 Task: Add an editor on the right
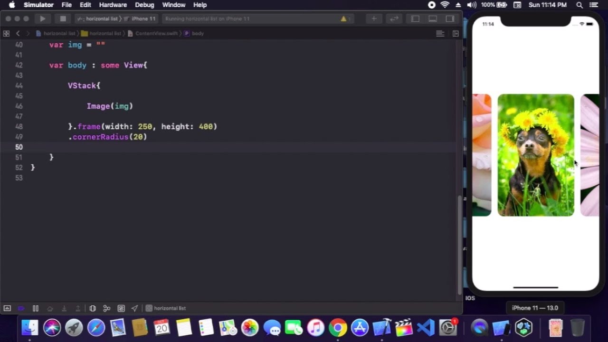click(456, 33)
